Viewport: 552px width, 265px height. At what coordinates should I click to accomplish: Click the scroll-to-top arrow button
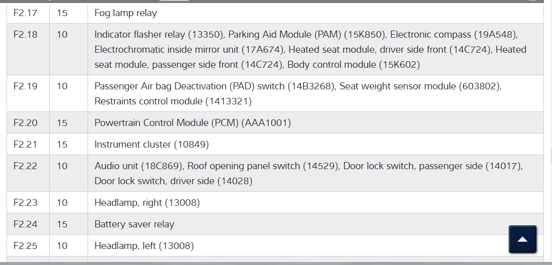pyautogui.click(x=522, y=239)
